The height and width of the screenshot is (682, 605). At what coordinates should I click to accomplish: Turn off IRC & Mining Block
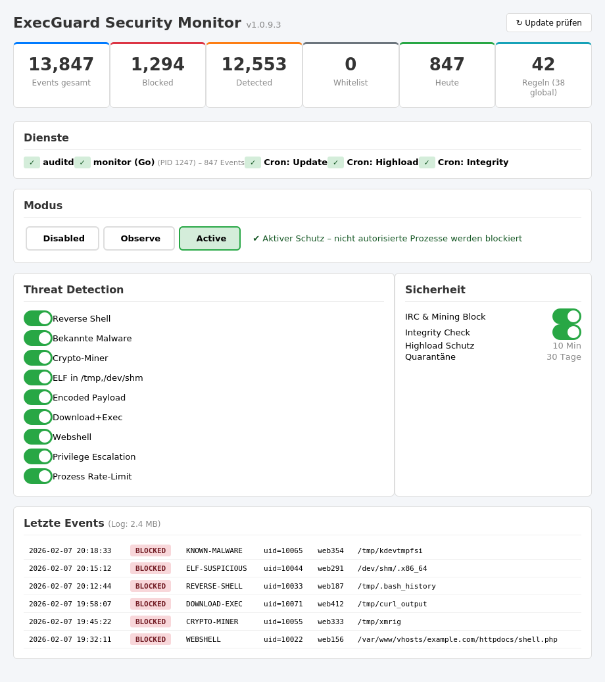coord(566,316)
